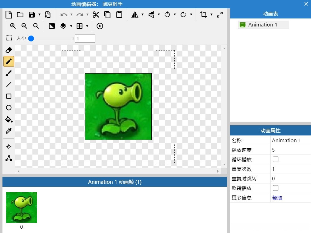Click the import/reload file icon

click(48, 15)
